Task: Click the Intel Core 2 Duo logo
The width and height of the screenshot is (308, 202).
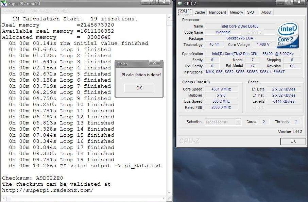Action: click(x=288, y=35)
